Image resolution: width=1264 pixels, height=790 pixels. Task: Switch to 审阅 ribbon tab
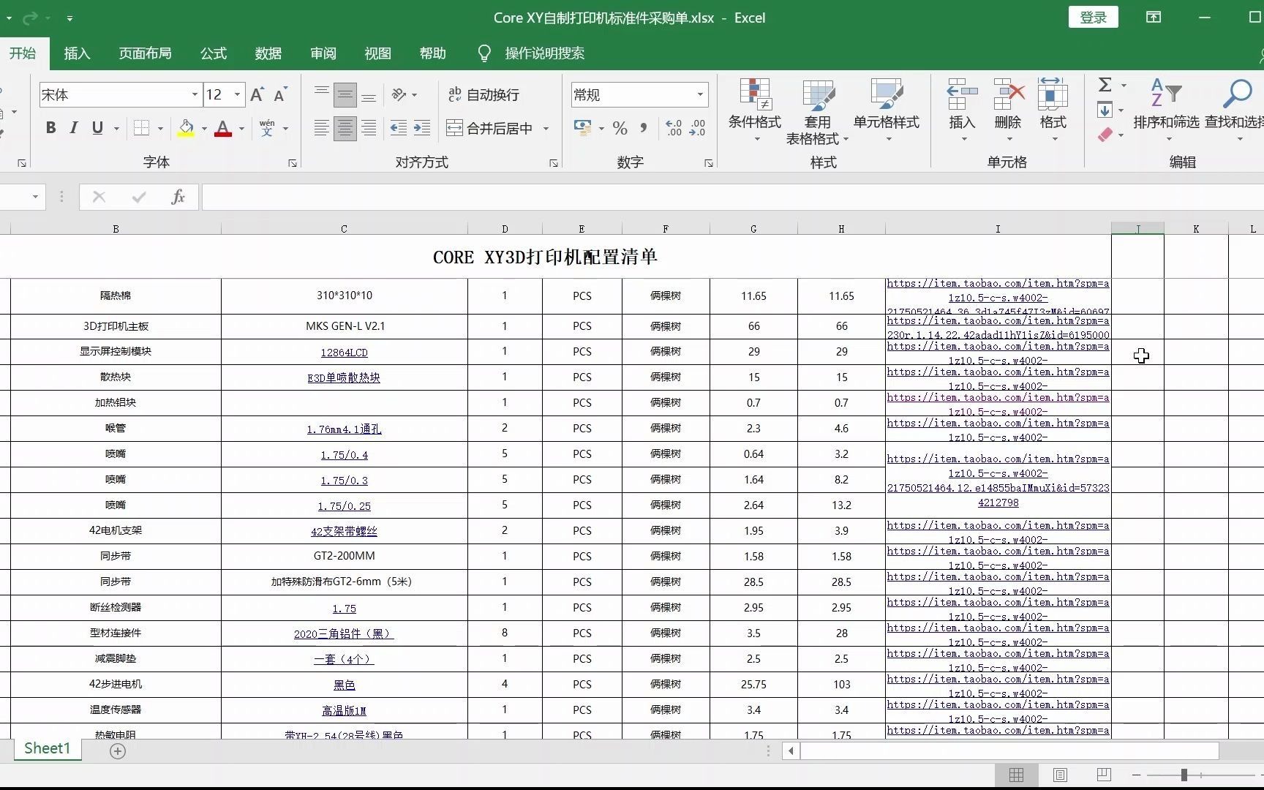click(x=323, y=53)
